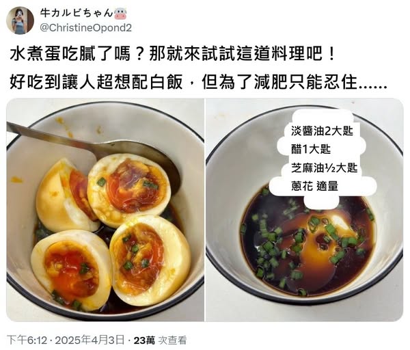This screenshot has width=410, height=350.
Task: Click the 蔥花 適量 recipe label
Action: [314, 186]
